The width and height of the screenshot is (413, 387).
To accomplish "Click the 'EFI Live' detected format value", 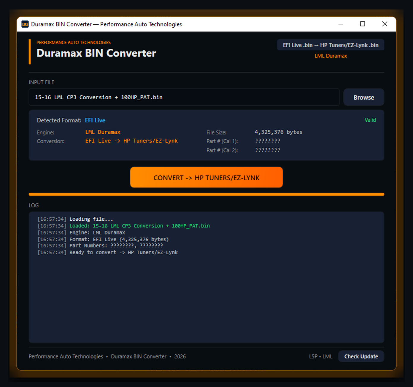I will pos(95,120).
